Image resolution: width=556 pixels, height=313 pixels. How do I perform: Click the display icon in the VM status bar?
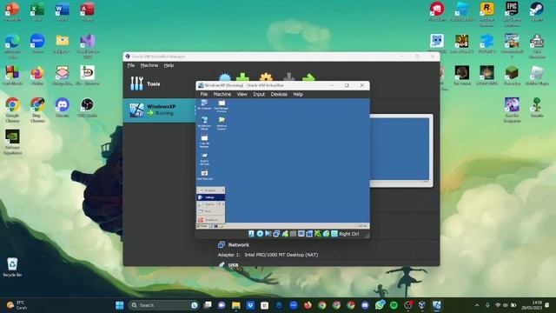coord(301,234)
